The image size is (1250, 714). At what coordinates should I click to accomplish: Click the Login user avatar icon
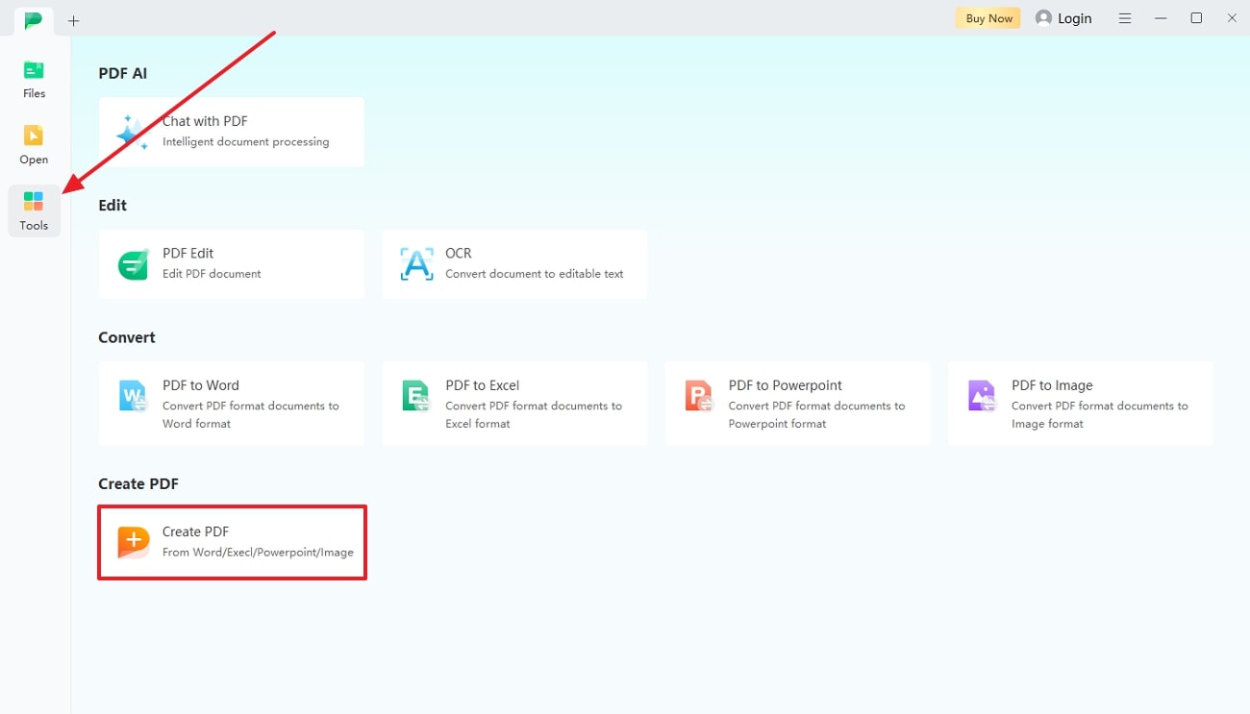1043,18
